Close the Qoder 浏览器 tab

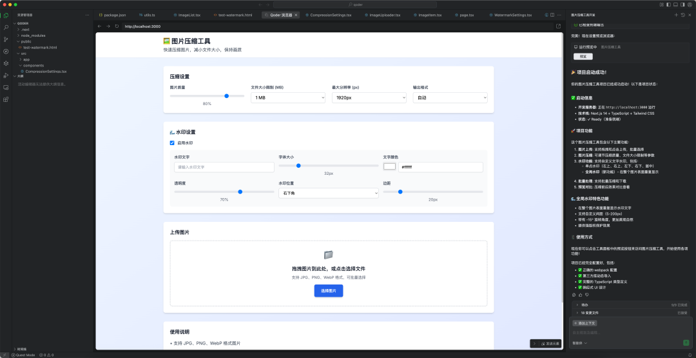click(x=296, y=15)
